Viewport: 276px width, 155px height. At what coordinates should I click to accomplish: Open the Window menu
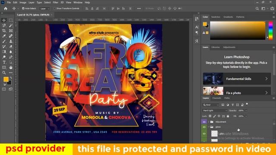tap(78, 3)
